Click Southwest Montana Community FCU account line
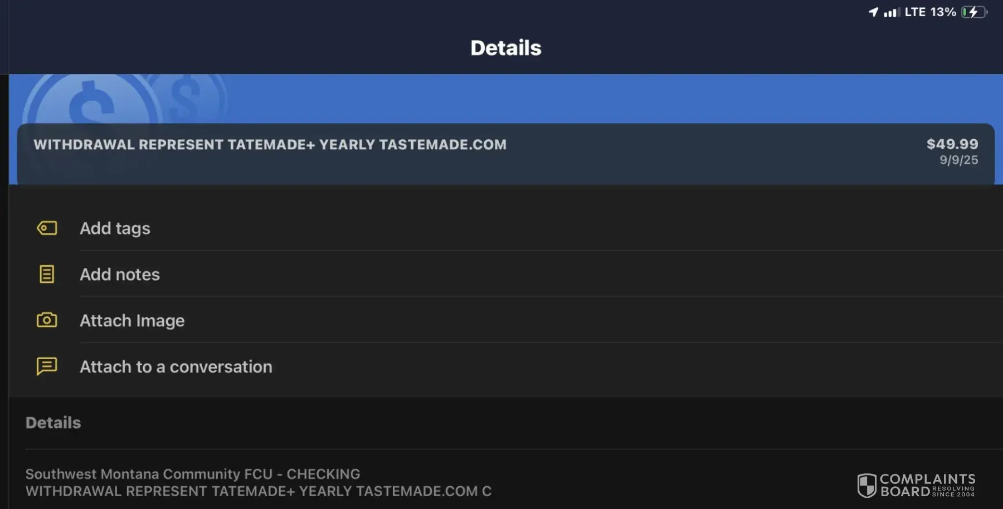This screenshot has height=509, width=1003. tap(193, 474)
